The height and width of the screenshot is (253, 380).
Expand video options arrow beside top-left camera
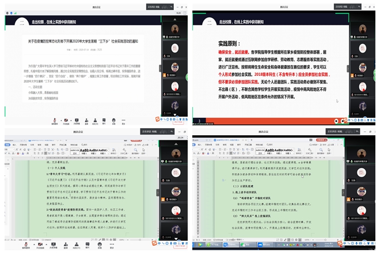point(70,120)
